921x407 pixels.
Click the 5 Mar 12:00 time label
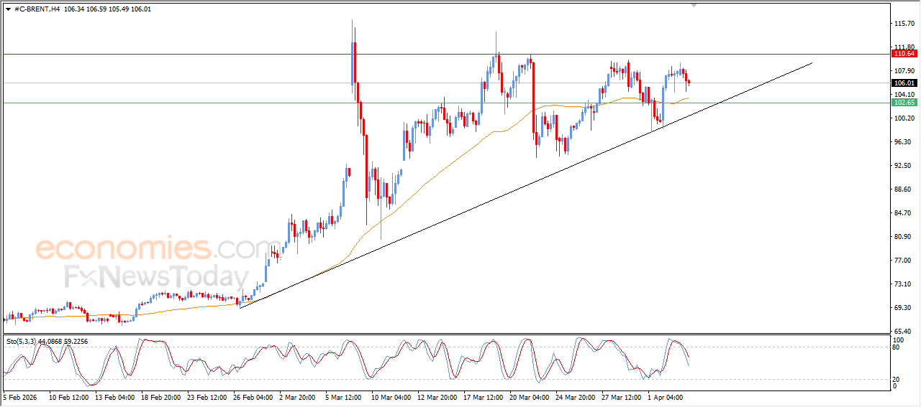click(343, 396)
